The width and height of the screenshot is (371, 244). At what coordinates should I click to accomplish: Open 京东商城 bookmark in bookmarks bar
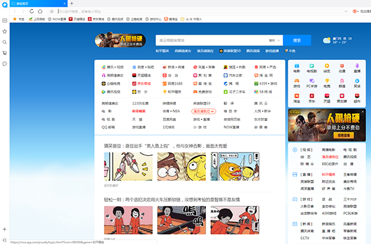pos(96,19)
